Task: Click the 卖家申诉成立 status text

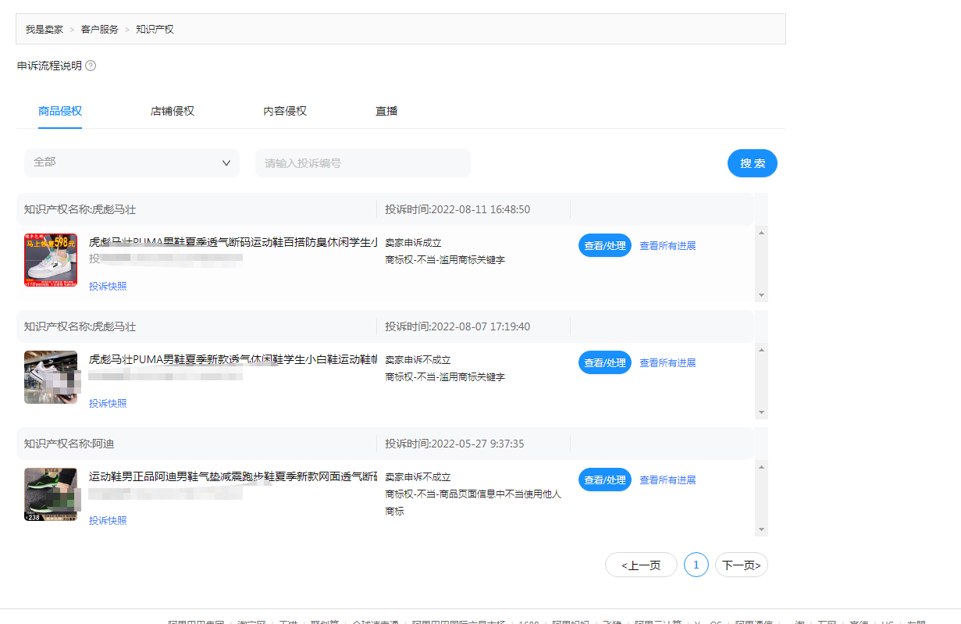Action: click(413, 243)
